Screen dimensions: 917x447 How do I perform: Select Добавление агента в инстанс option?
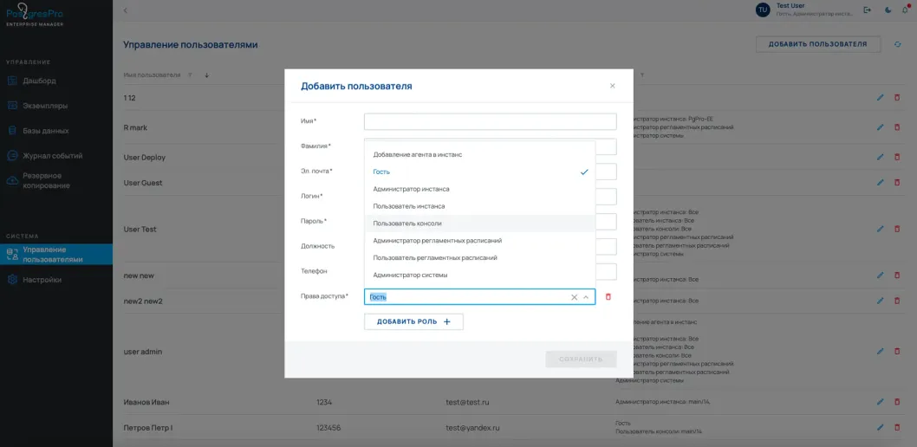(417, 154)
